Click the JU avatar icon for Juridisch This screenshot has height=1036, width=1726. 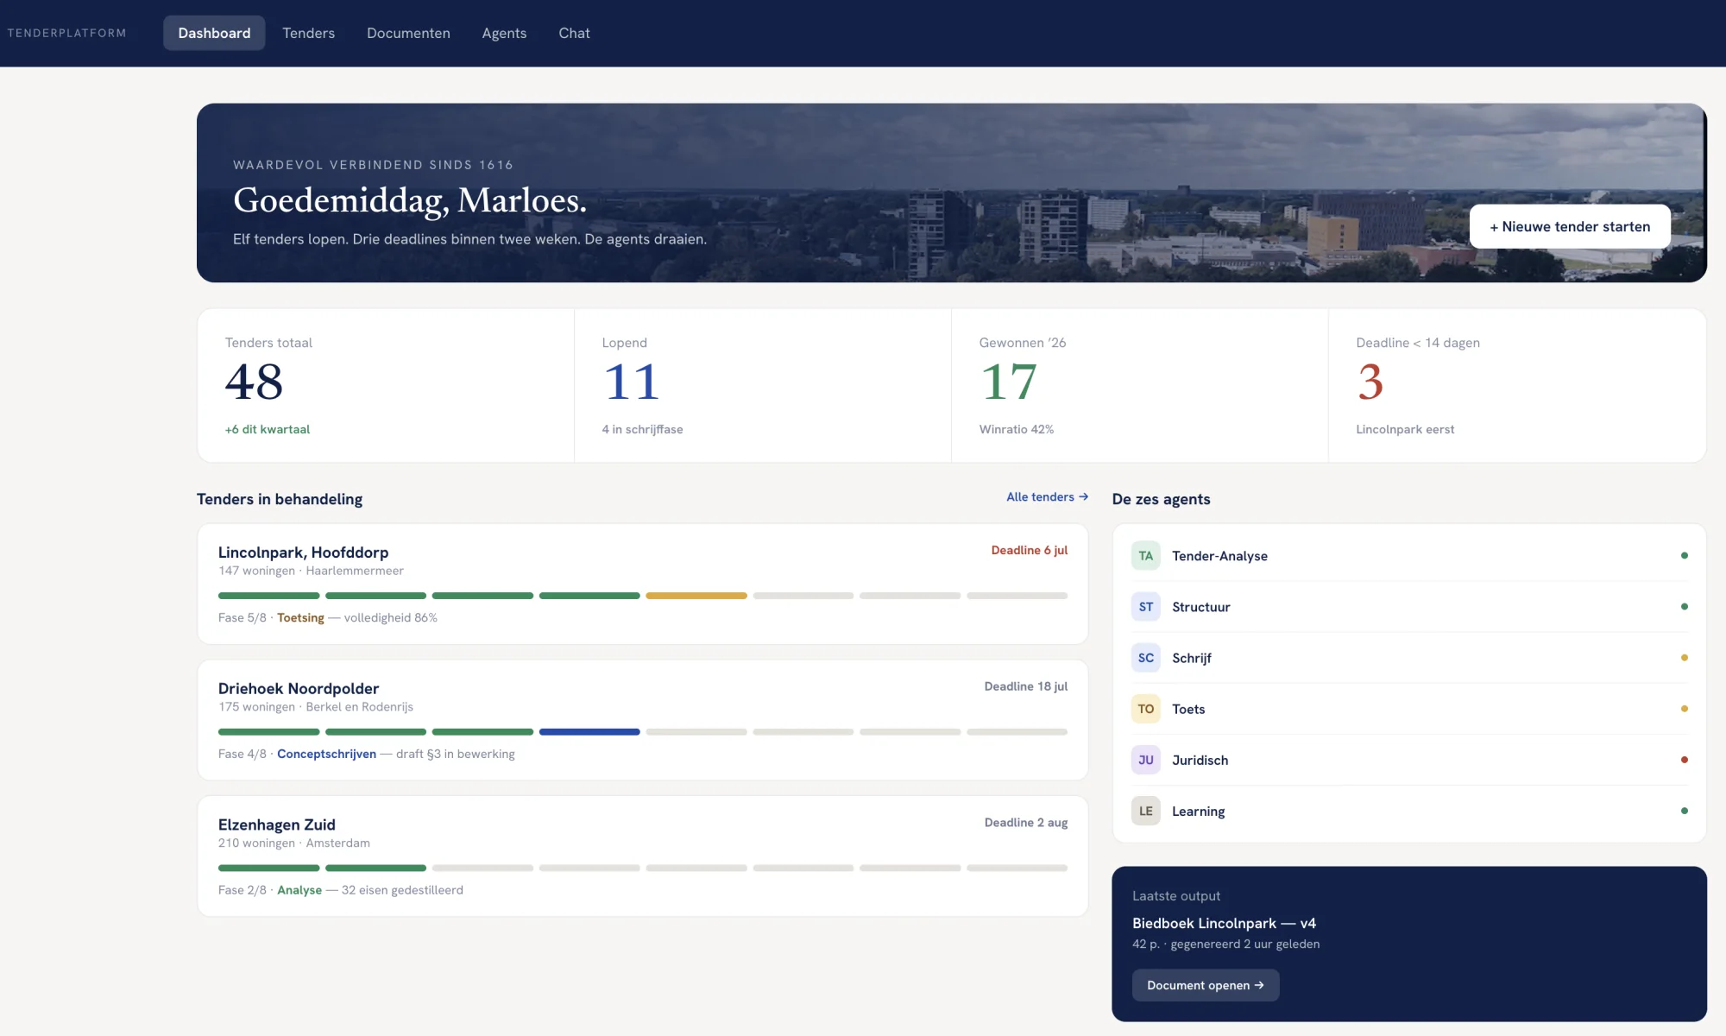tap(1145, 760)
